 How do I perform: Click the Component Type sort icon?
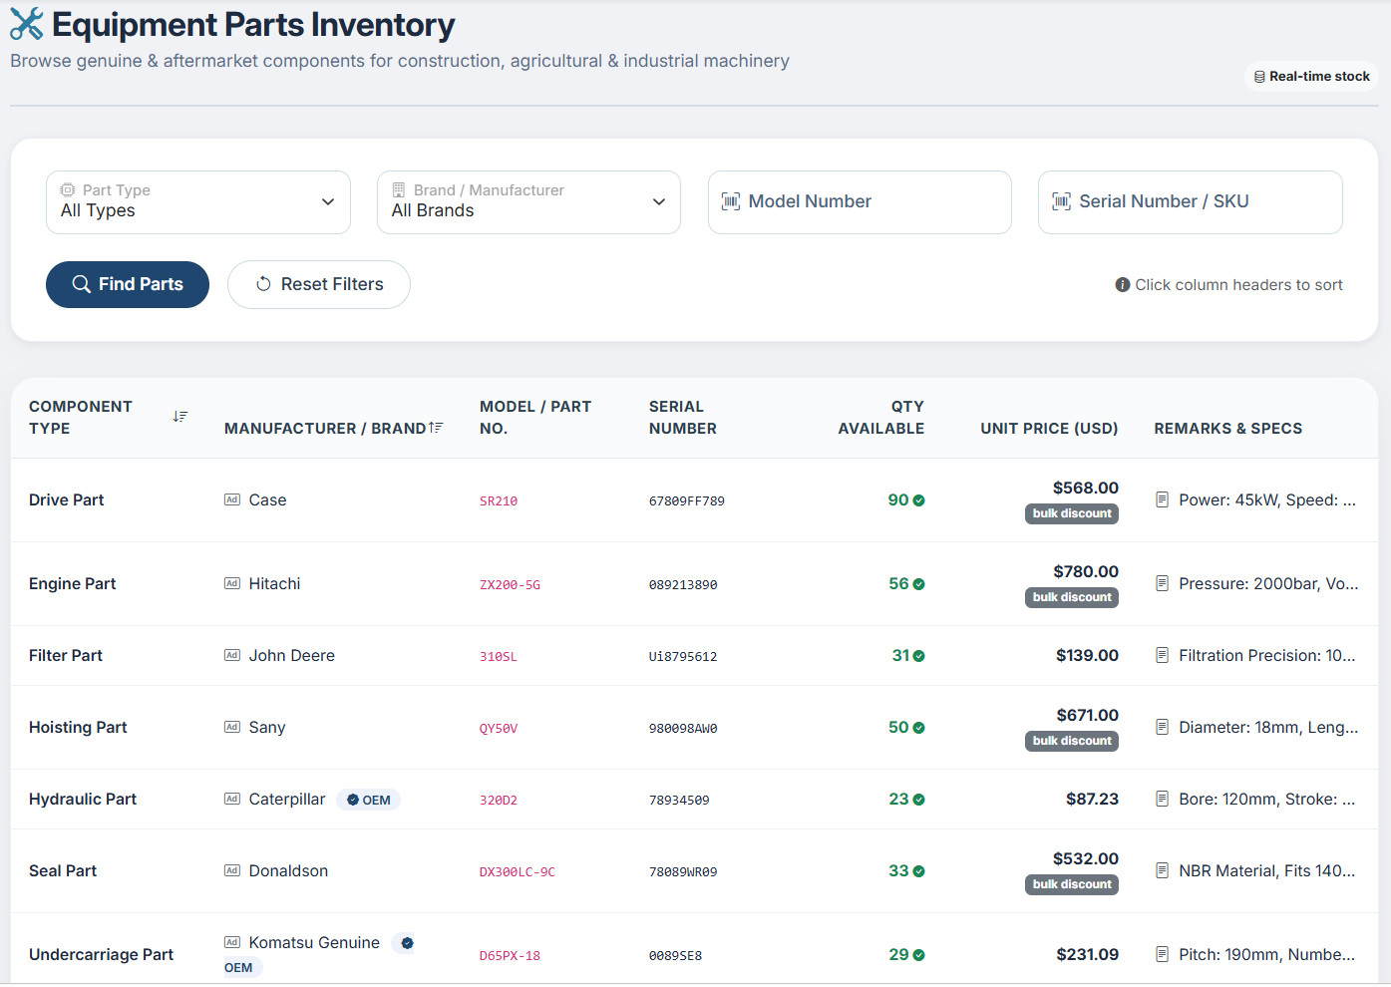pos(180,417)
